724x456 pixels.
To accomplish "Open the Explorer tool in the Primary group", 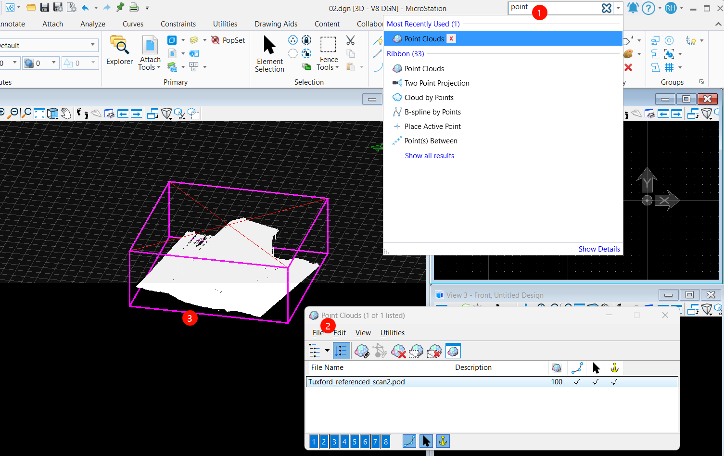I will point(119,50).
